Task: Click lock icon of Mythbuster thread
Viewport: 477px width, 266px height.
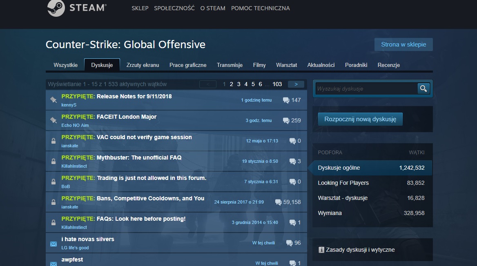Action: coord(53,161)
